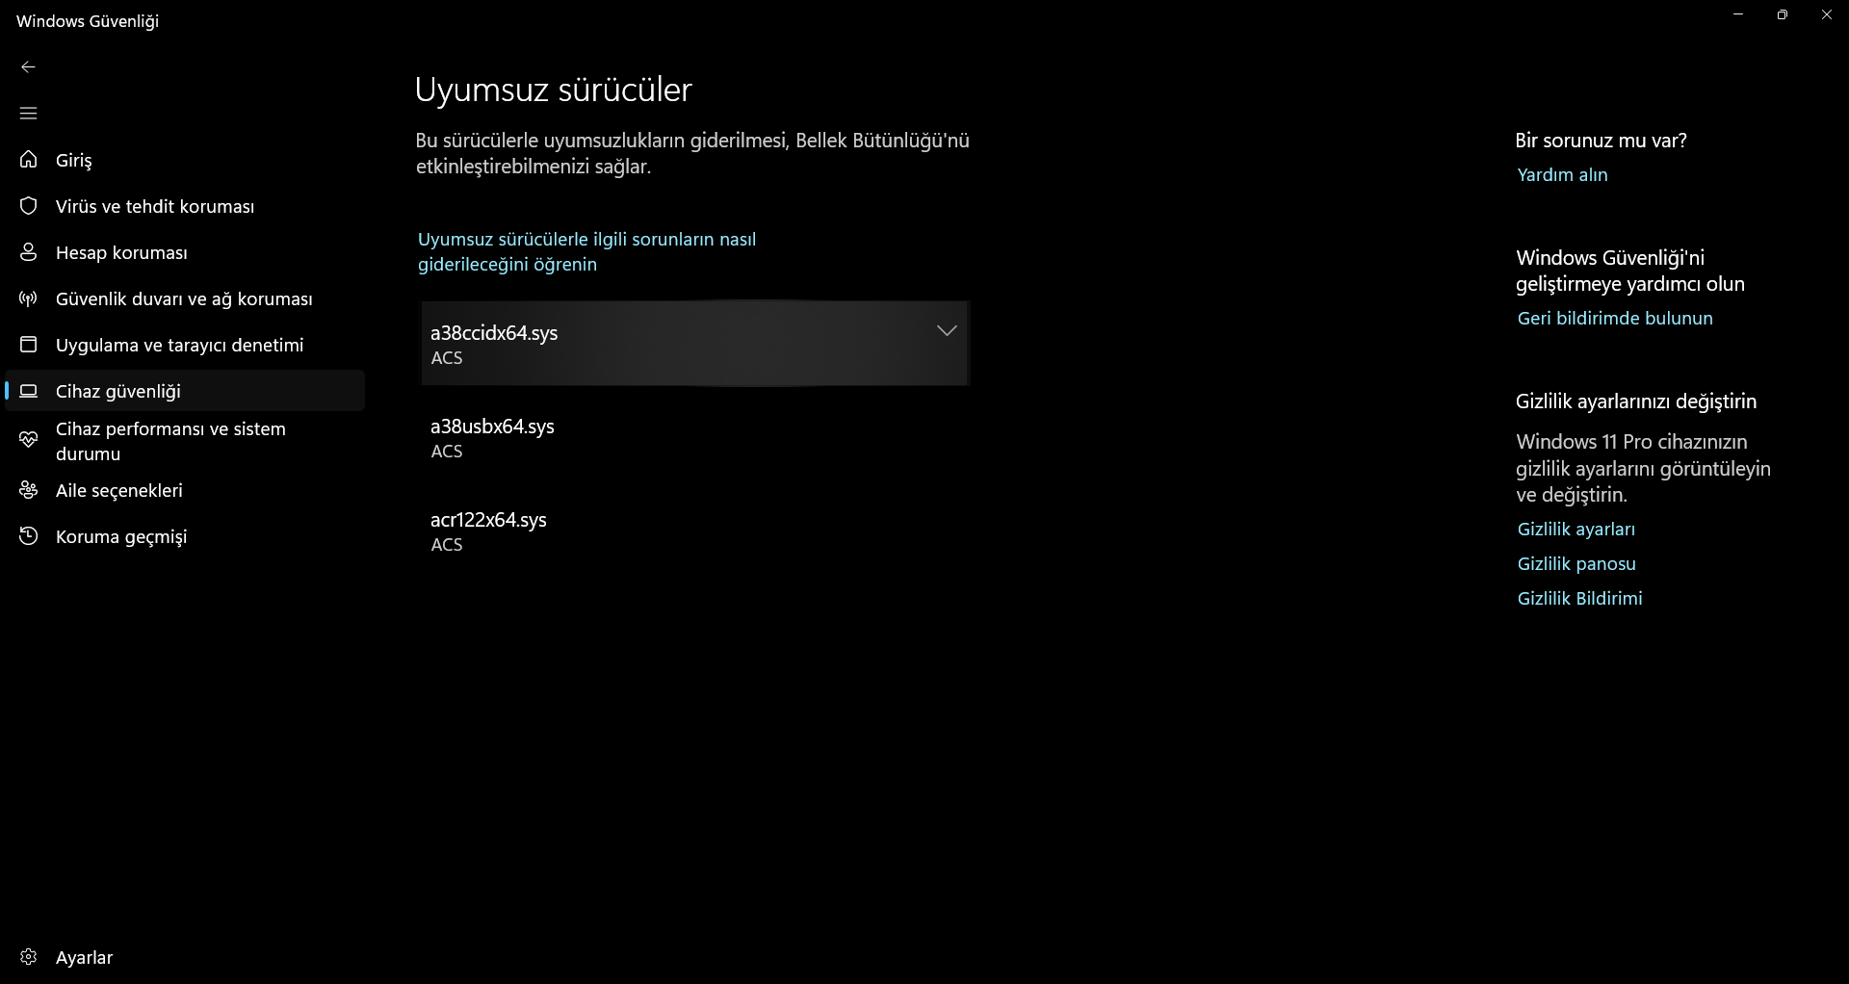Open the Giriş menu item
The image size is (1849, 984).
[74, 161]
